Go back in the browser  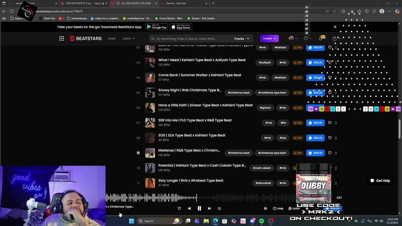point(4,11)
